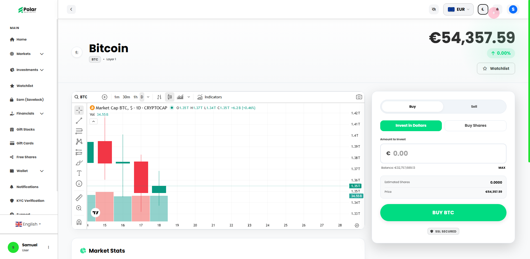This screenshot has width=530, height=259.
Task: Select the text annotation tool
Action: (x=79, y=173)
